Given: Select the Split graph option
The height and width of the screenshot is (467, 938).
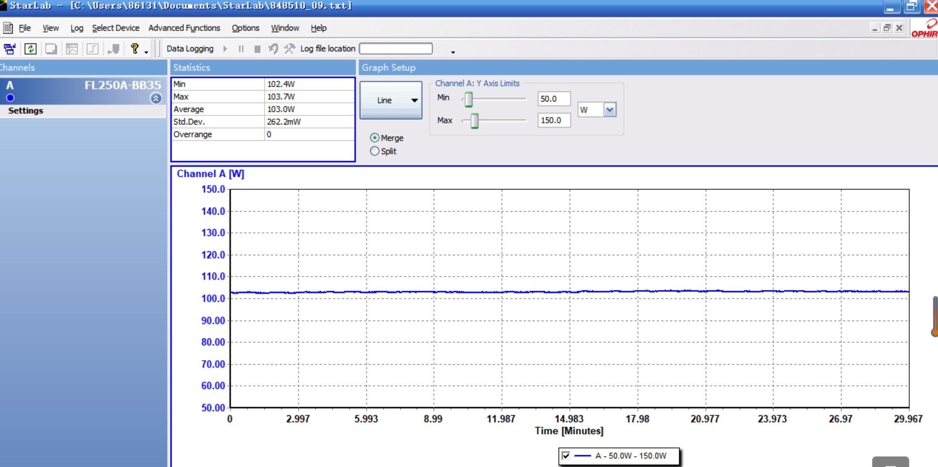Looking at the screenshot, I should pyautogui.click(x=375, y=151).
